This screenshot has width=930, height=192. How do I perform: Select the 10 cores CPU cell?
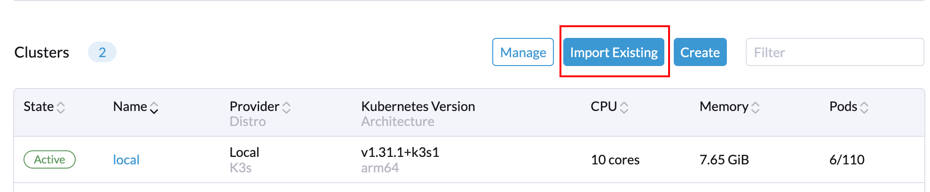(x=615, y=160)
